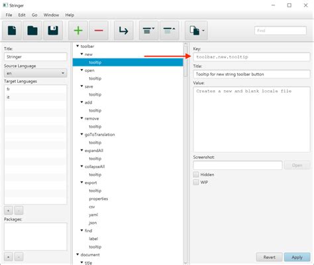The height and width of the screenshot is (265, 314).
Task: Collapse the document tree node
Action: pos(78,254)
